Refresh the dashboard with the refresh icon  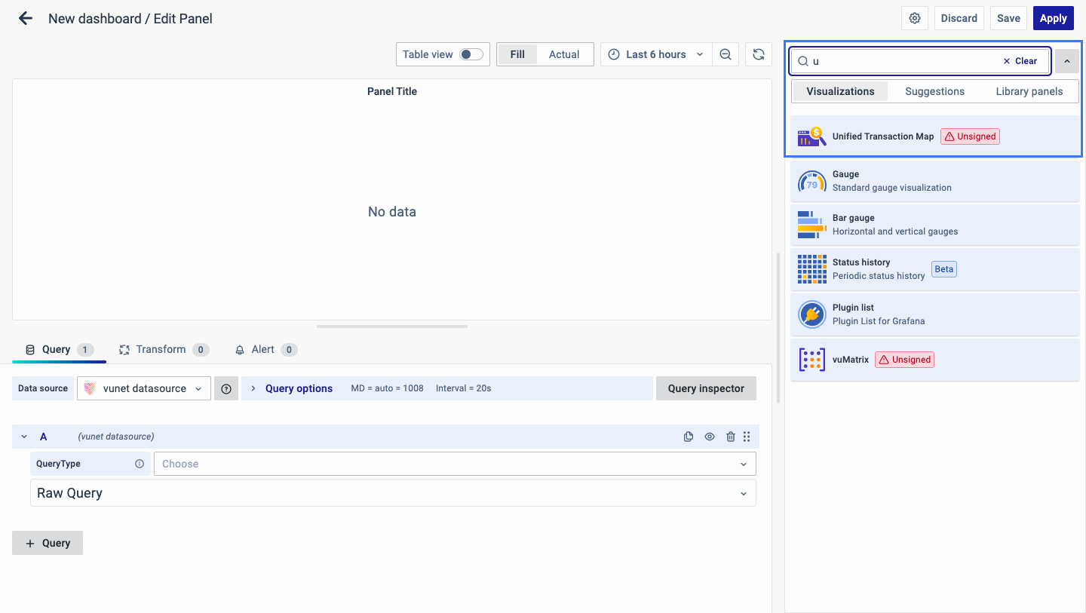(759, 54)
